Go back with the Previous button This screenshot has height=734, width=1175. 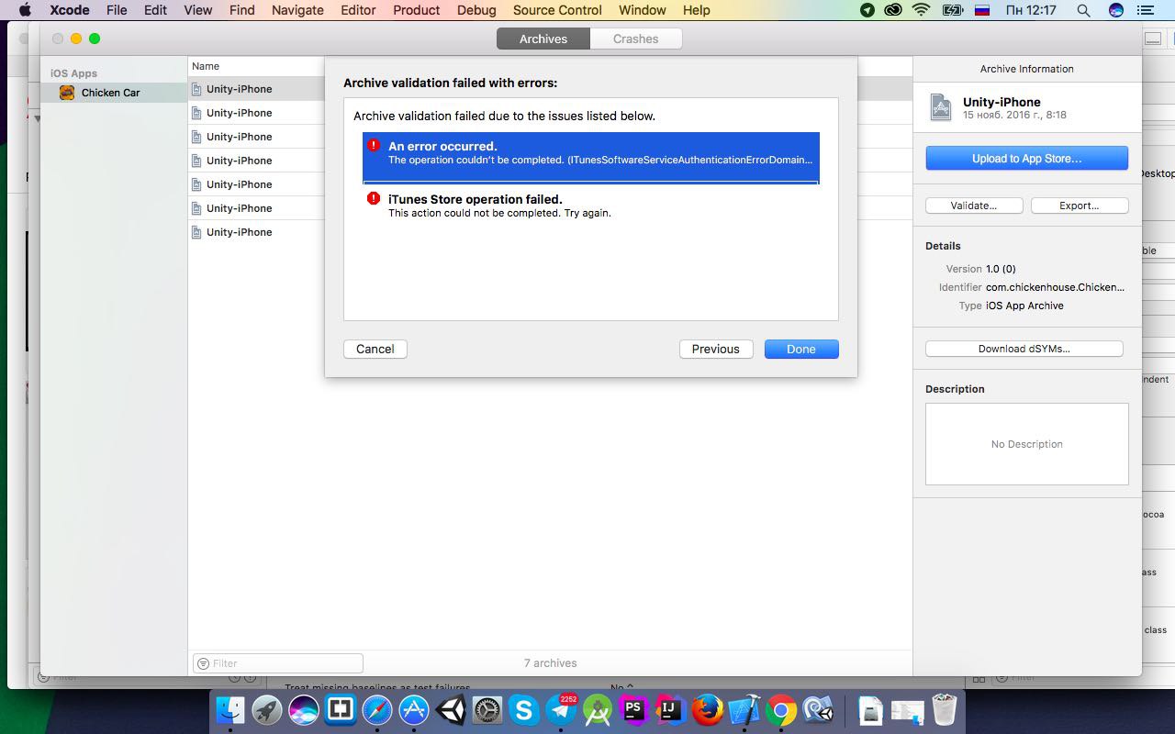716,349
